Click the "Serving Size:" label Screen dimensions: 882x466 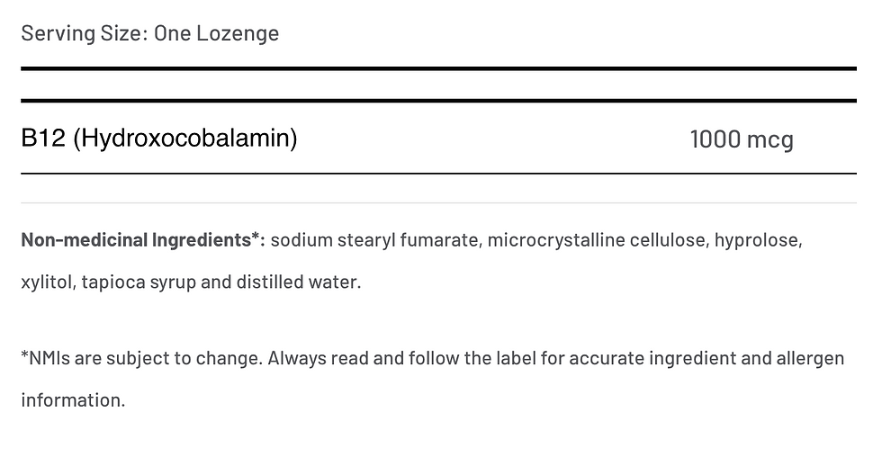coord(83,34)
